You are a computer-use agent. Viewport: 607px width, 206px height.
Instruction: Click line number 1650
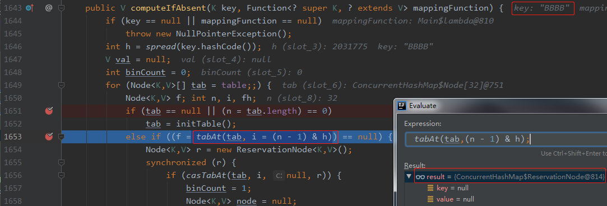pyautogui.click(x=13, y=98)
